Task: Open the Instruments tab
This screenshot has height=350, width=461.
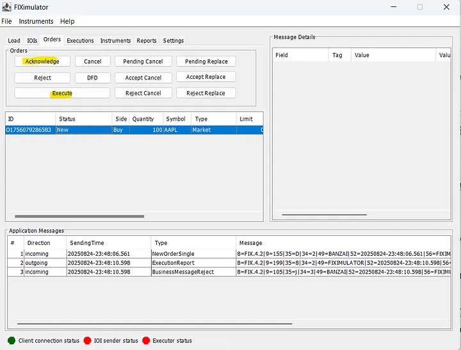Action: tap(115, 40)
